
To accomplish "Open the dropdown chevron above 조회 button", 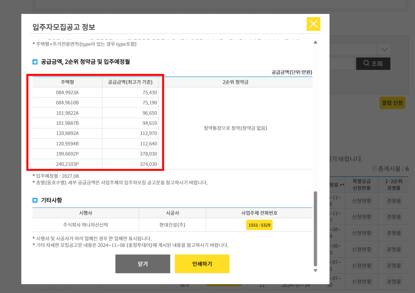I will click(384, 50).
